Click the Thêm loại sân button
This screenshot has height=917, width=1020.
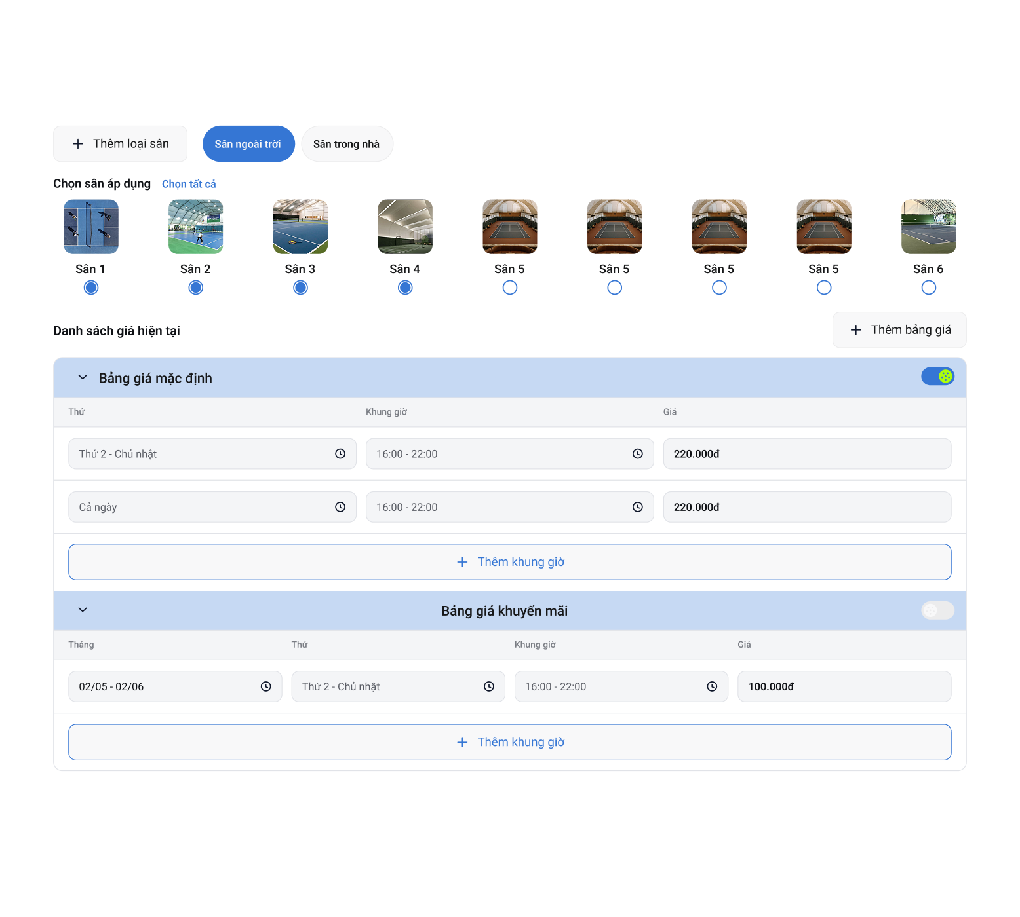(121, 144)
